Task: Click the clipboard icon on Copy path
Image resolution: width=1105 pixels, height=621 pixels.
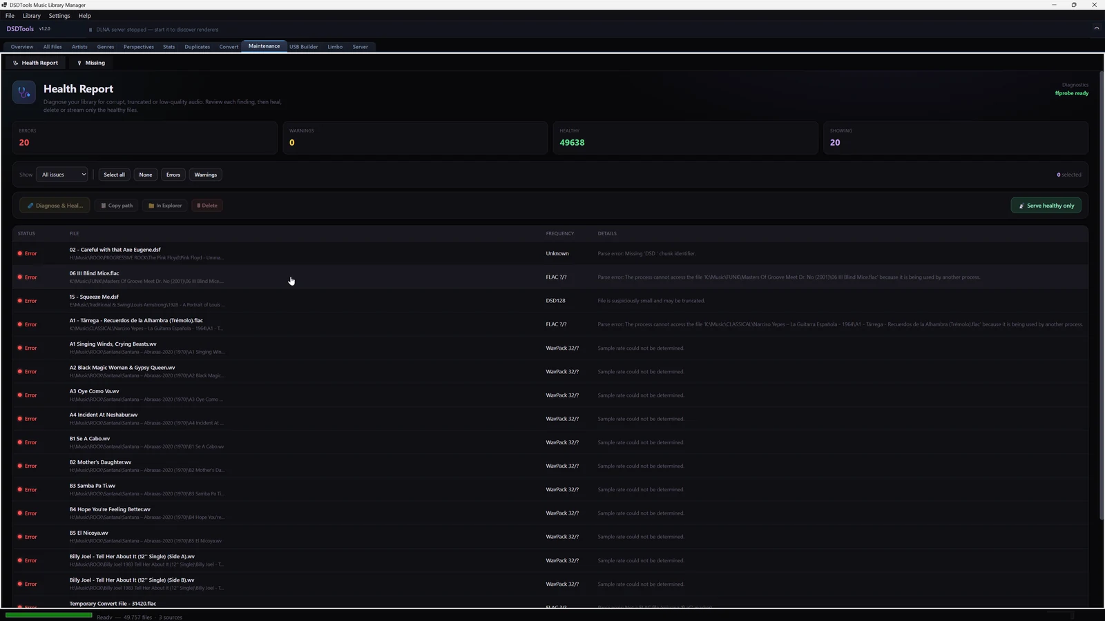Action: (x=104, y=206)
